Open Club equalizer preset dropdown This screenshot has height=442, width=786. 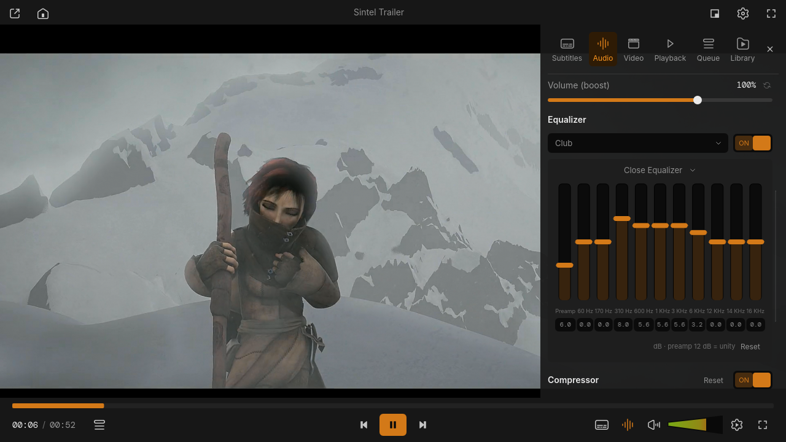637,143
